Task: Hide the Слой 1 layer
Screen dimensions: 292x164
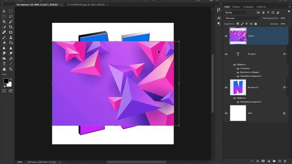Action: (x=226, y=36)
